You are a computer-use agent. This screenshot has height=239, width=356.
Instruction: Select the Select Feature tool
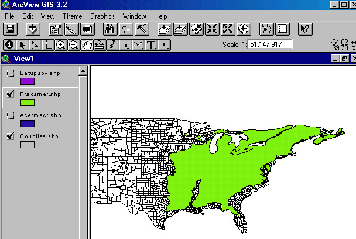(x=48, y=45)
